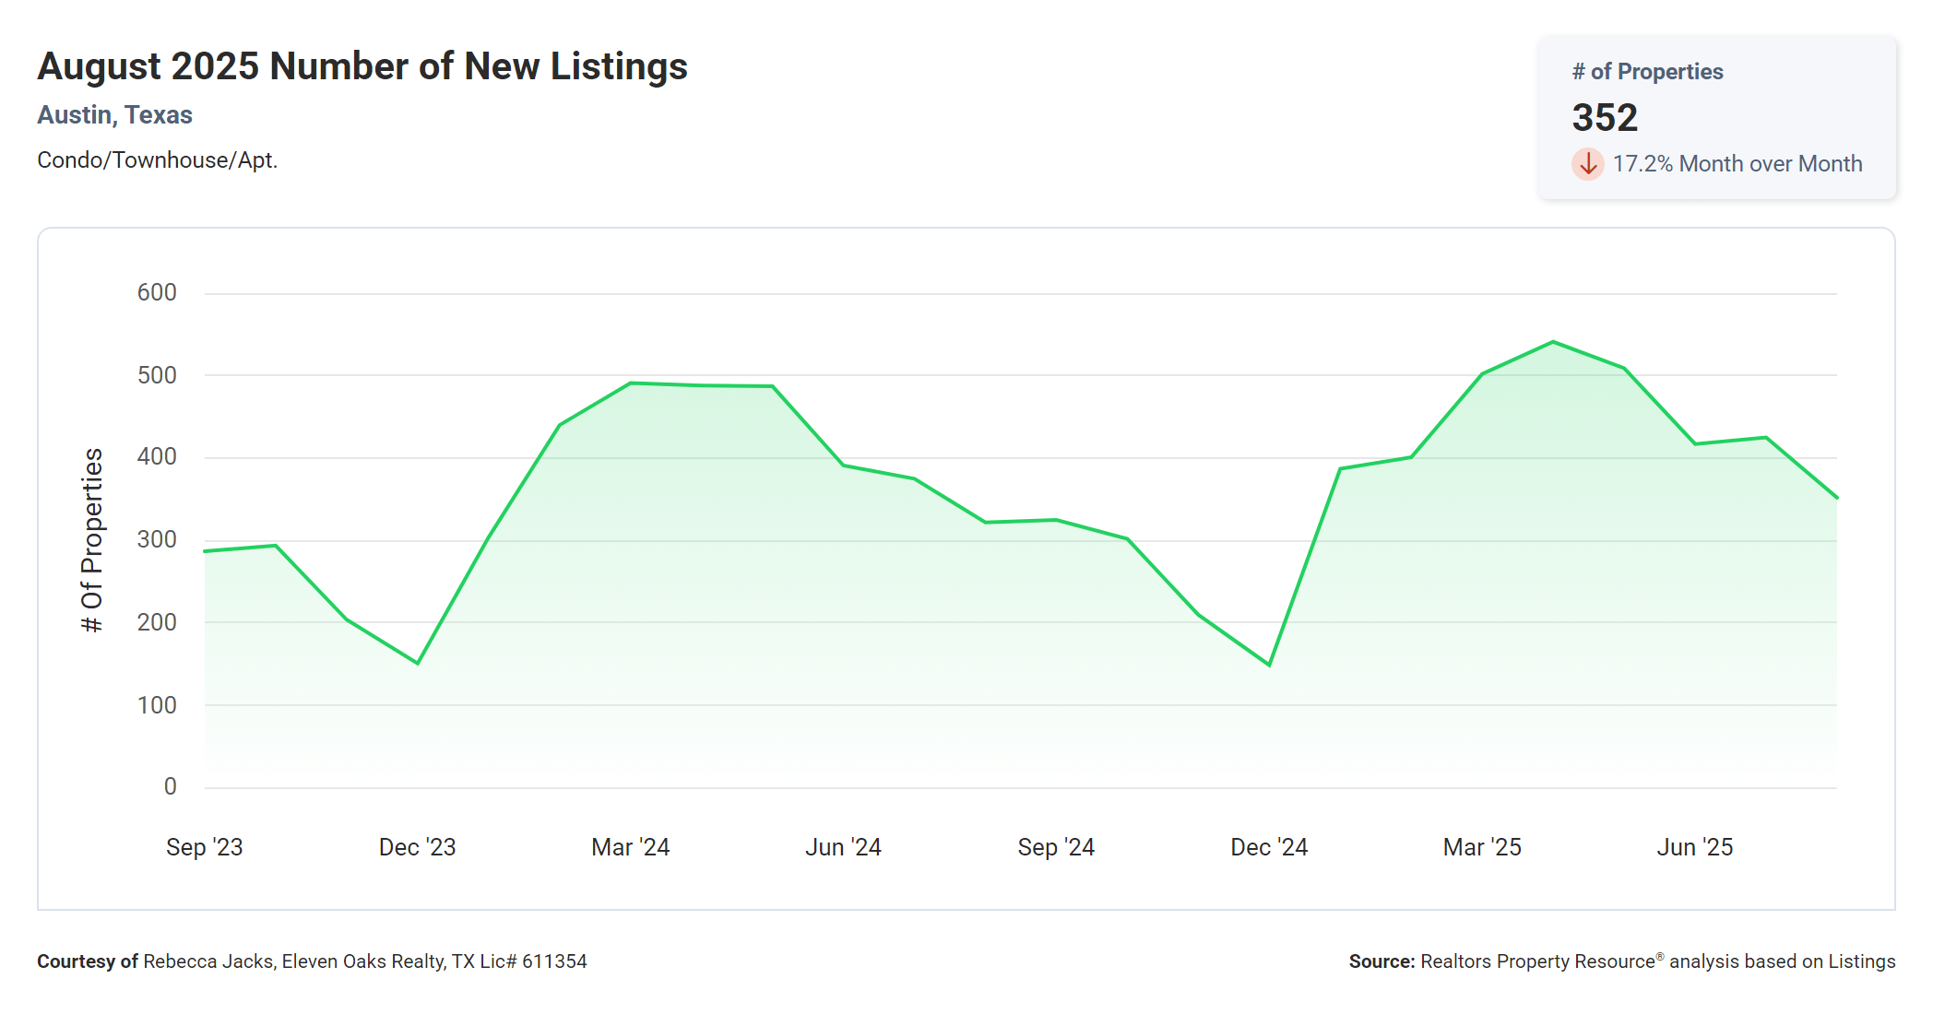Click the 352 properties value
The image size is (1933, 1014).
click(x=1604, y=118)
